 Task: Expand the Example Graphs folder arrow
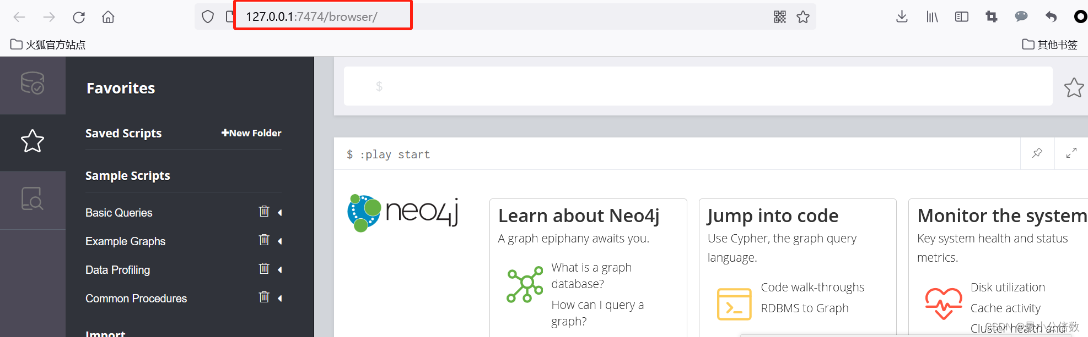pos(280,241)
